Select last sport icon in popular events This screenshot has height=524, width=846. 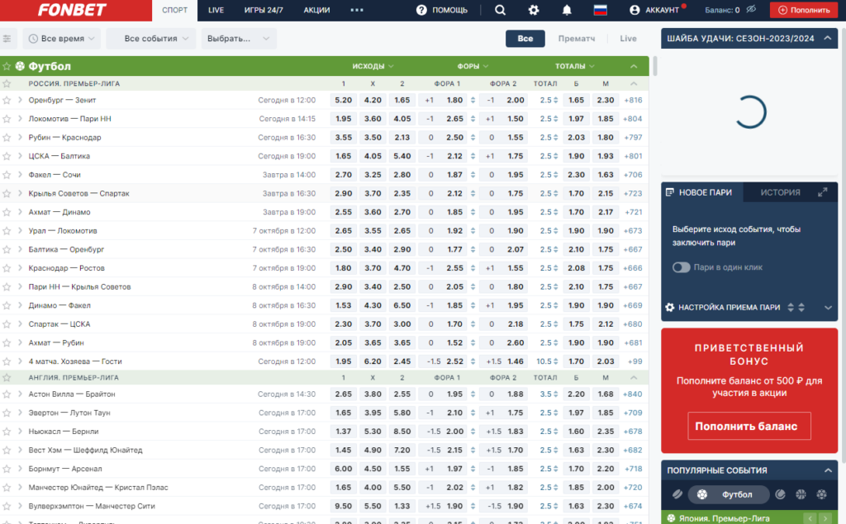point(821,494)
